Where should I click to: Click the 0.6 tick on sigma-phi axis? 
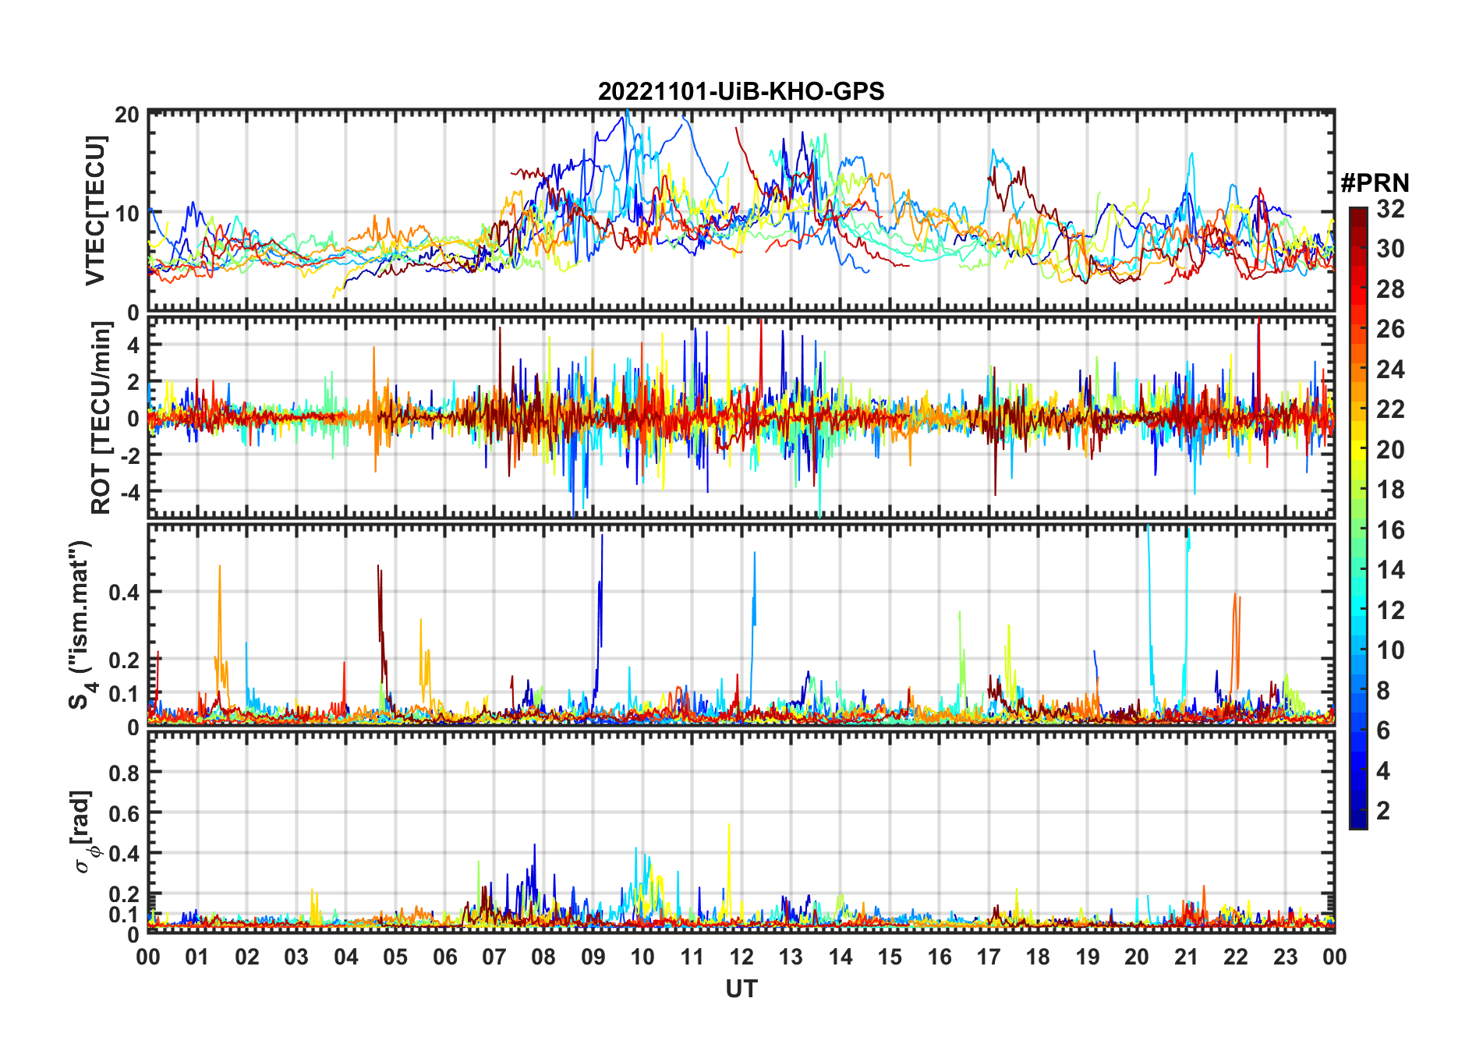pos(125,813)
